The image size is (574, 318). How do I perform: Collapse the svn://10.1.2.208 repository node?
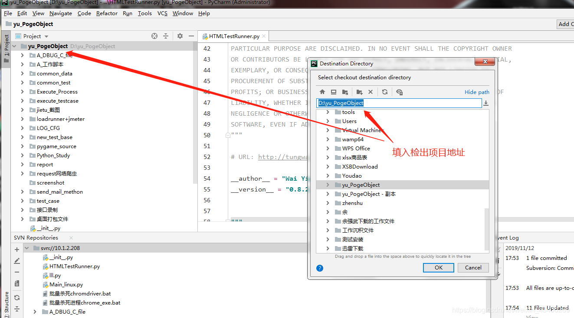[27, 248]
